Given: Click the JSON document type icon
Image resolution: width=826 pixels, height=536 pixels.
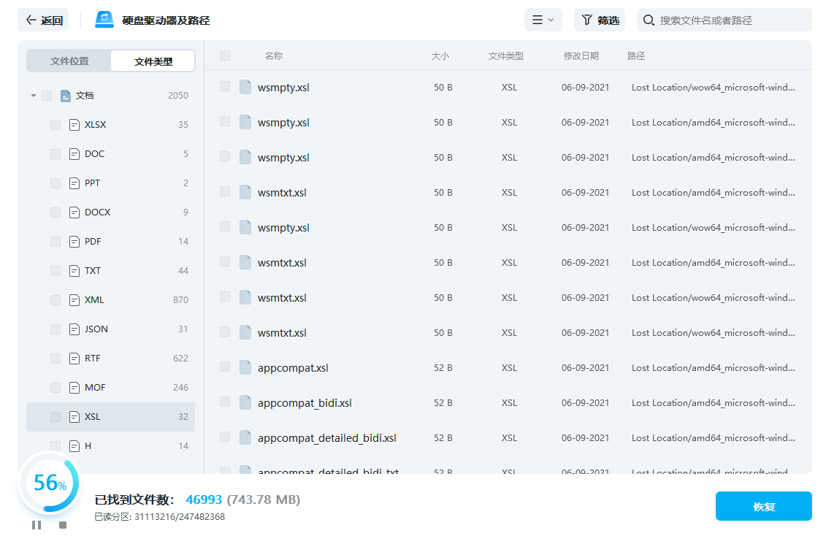Looking at the screenshot, I should point(74,329).
